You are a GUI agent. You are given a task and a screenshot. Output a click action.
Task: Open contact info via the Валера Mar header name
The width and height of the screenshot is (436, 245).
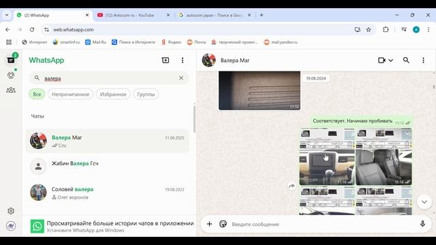point(235,61)
